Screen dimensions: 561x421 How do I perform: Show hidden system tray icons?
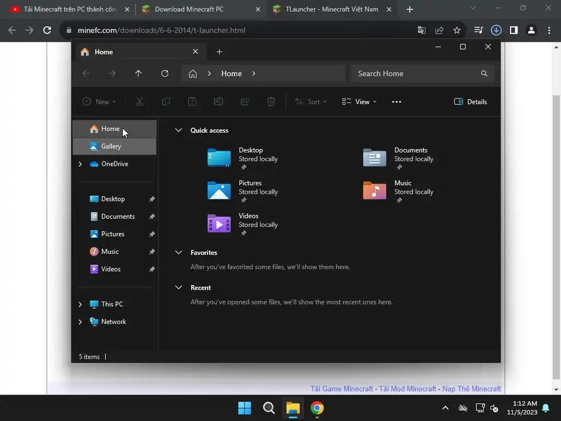click(445, 408)
